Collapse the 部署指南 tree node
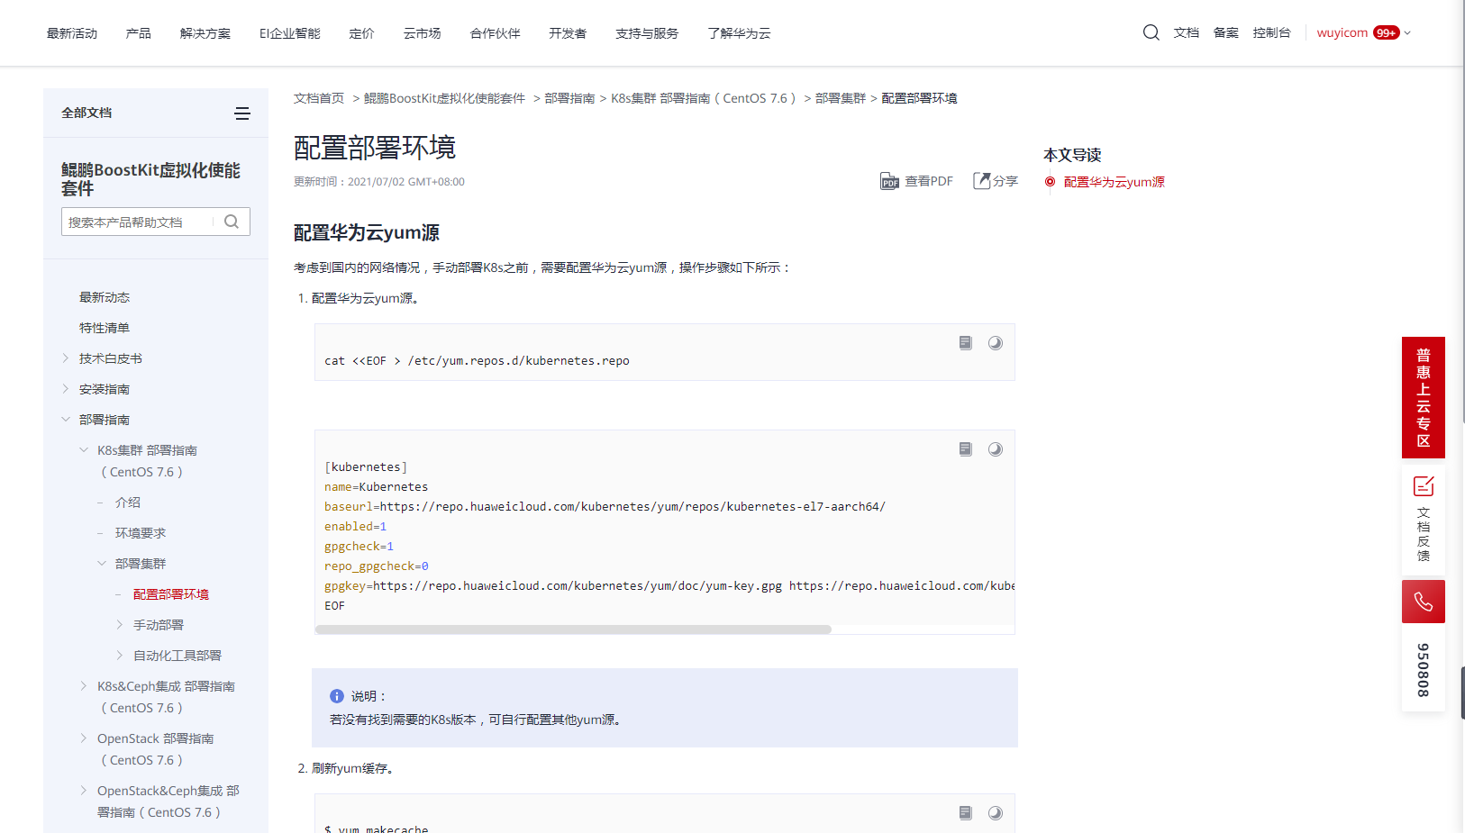This screenshot has width=1465, height=833. (66, 420)
